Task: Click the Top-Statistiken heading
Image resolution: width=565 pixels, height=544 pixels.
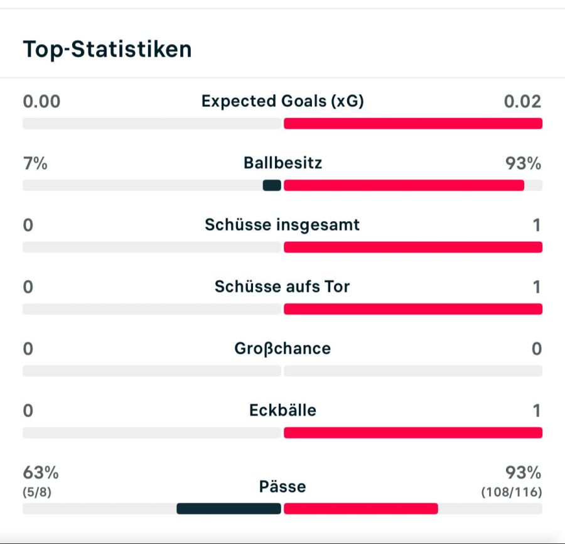Action: tap(107, 49)
